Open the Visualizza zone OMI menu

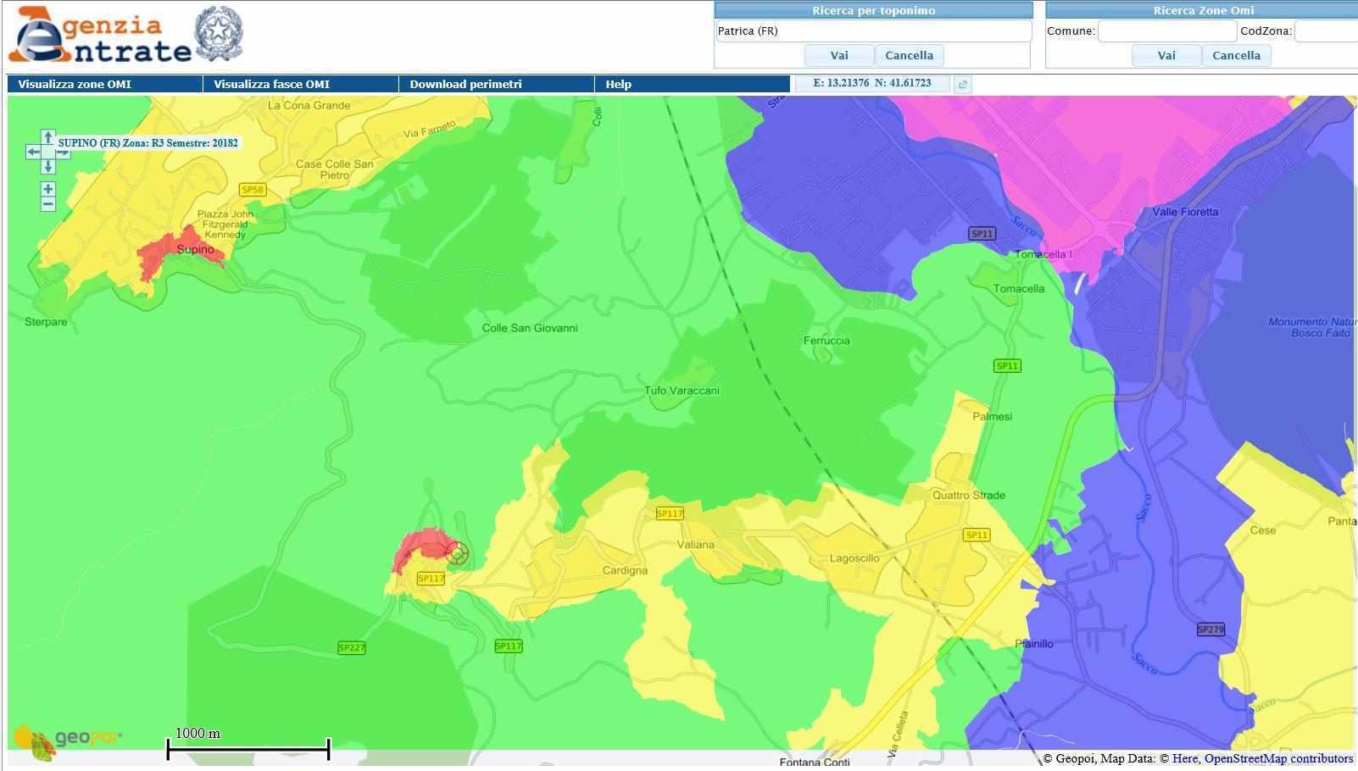click(75, 84)
